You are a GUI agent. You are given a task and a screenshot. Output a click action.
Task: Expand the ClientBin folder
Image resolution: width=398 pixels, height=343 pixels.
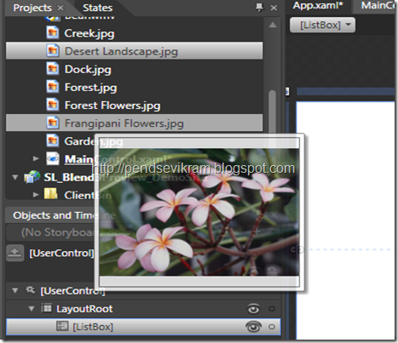(x=36, y=195)
